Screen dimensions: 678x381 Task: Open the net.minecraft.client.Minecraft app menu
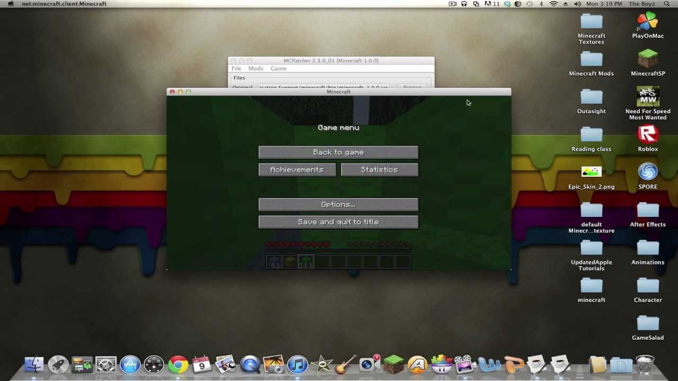point(64,4)
